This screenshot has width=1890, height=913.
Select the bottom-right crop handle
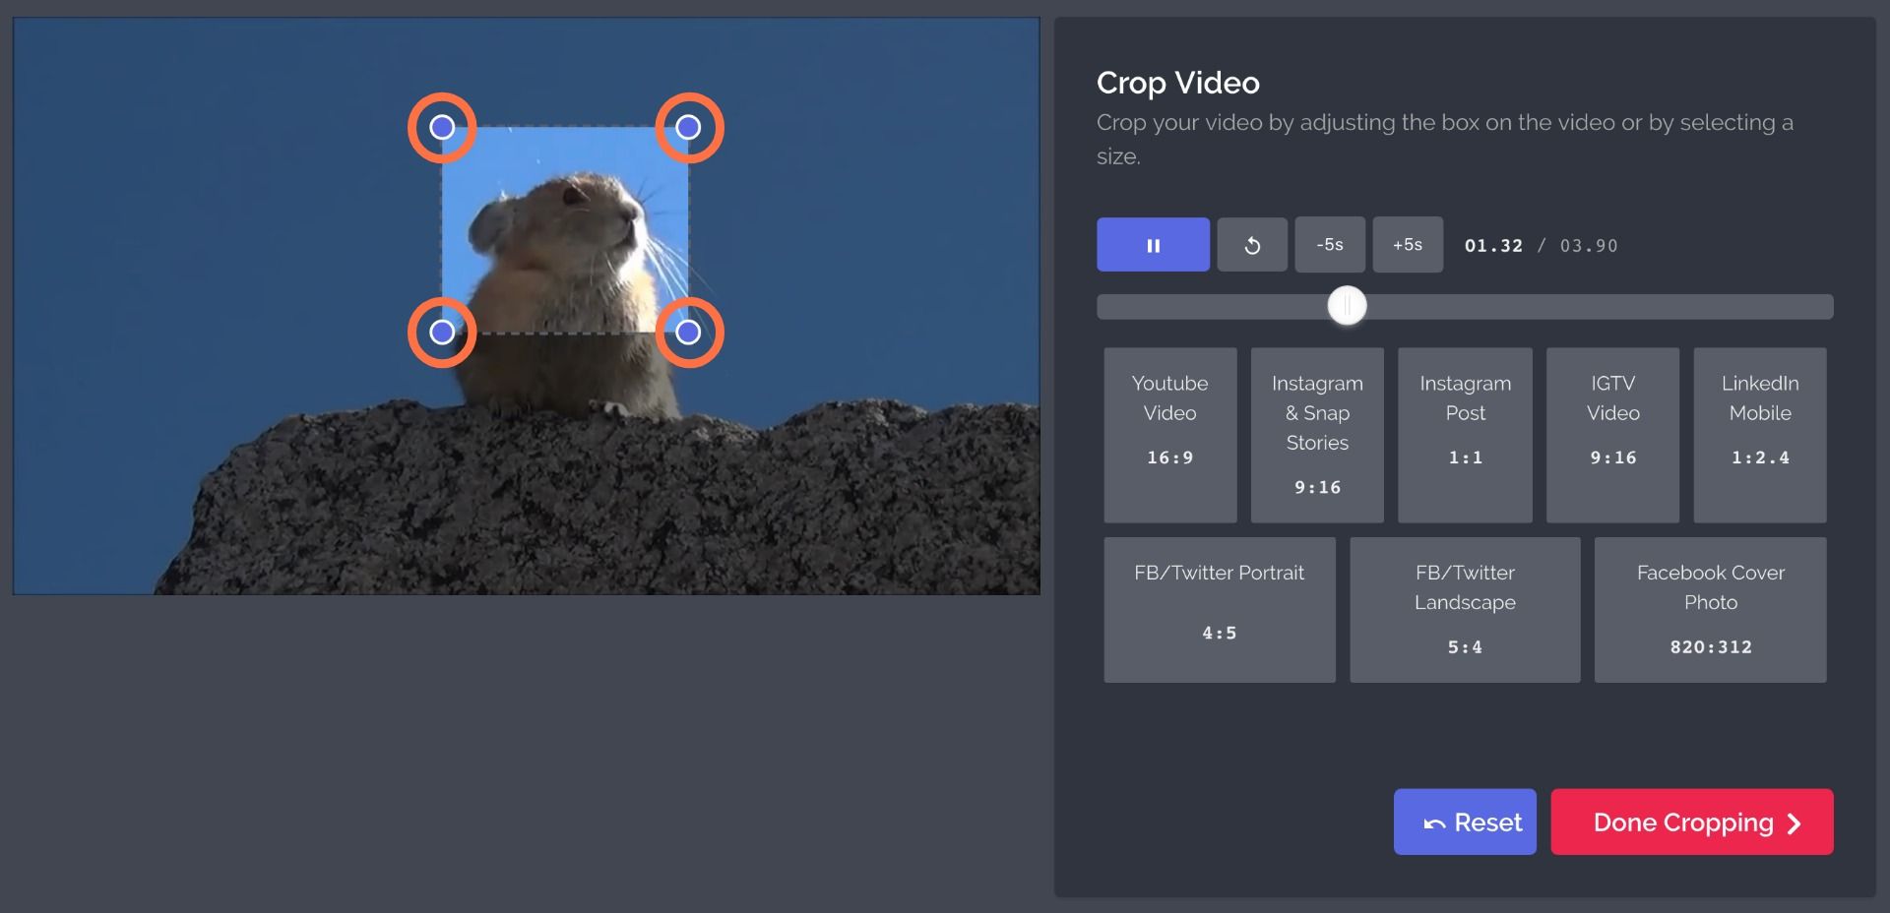[688, 333]
